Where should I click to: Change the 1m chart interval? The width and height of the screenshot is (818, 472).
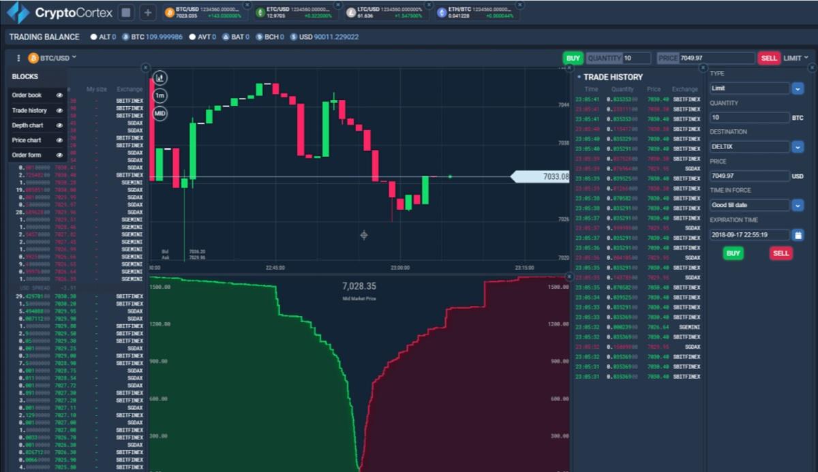tap(160, 95)
